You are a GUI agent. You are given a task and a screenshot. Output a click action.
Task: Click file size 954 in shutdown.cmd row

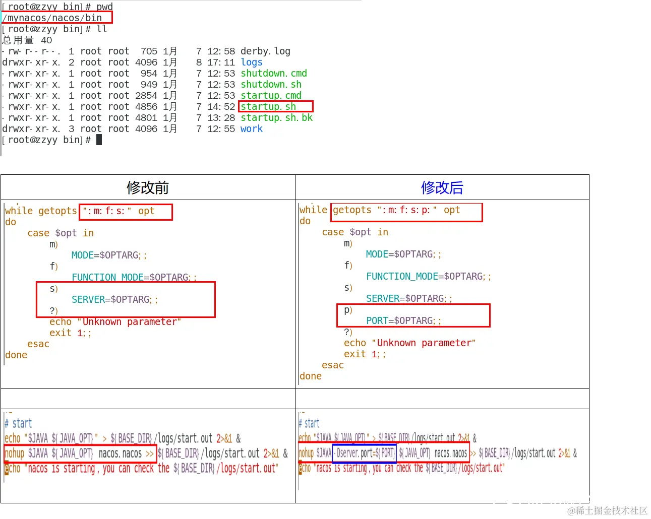pos(149,73)
